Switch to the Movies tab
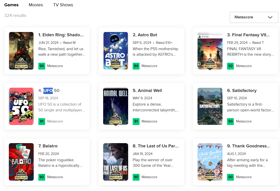Viewport: 280px width, 191px height. point(36,5)
